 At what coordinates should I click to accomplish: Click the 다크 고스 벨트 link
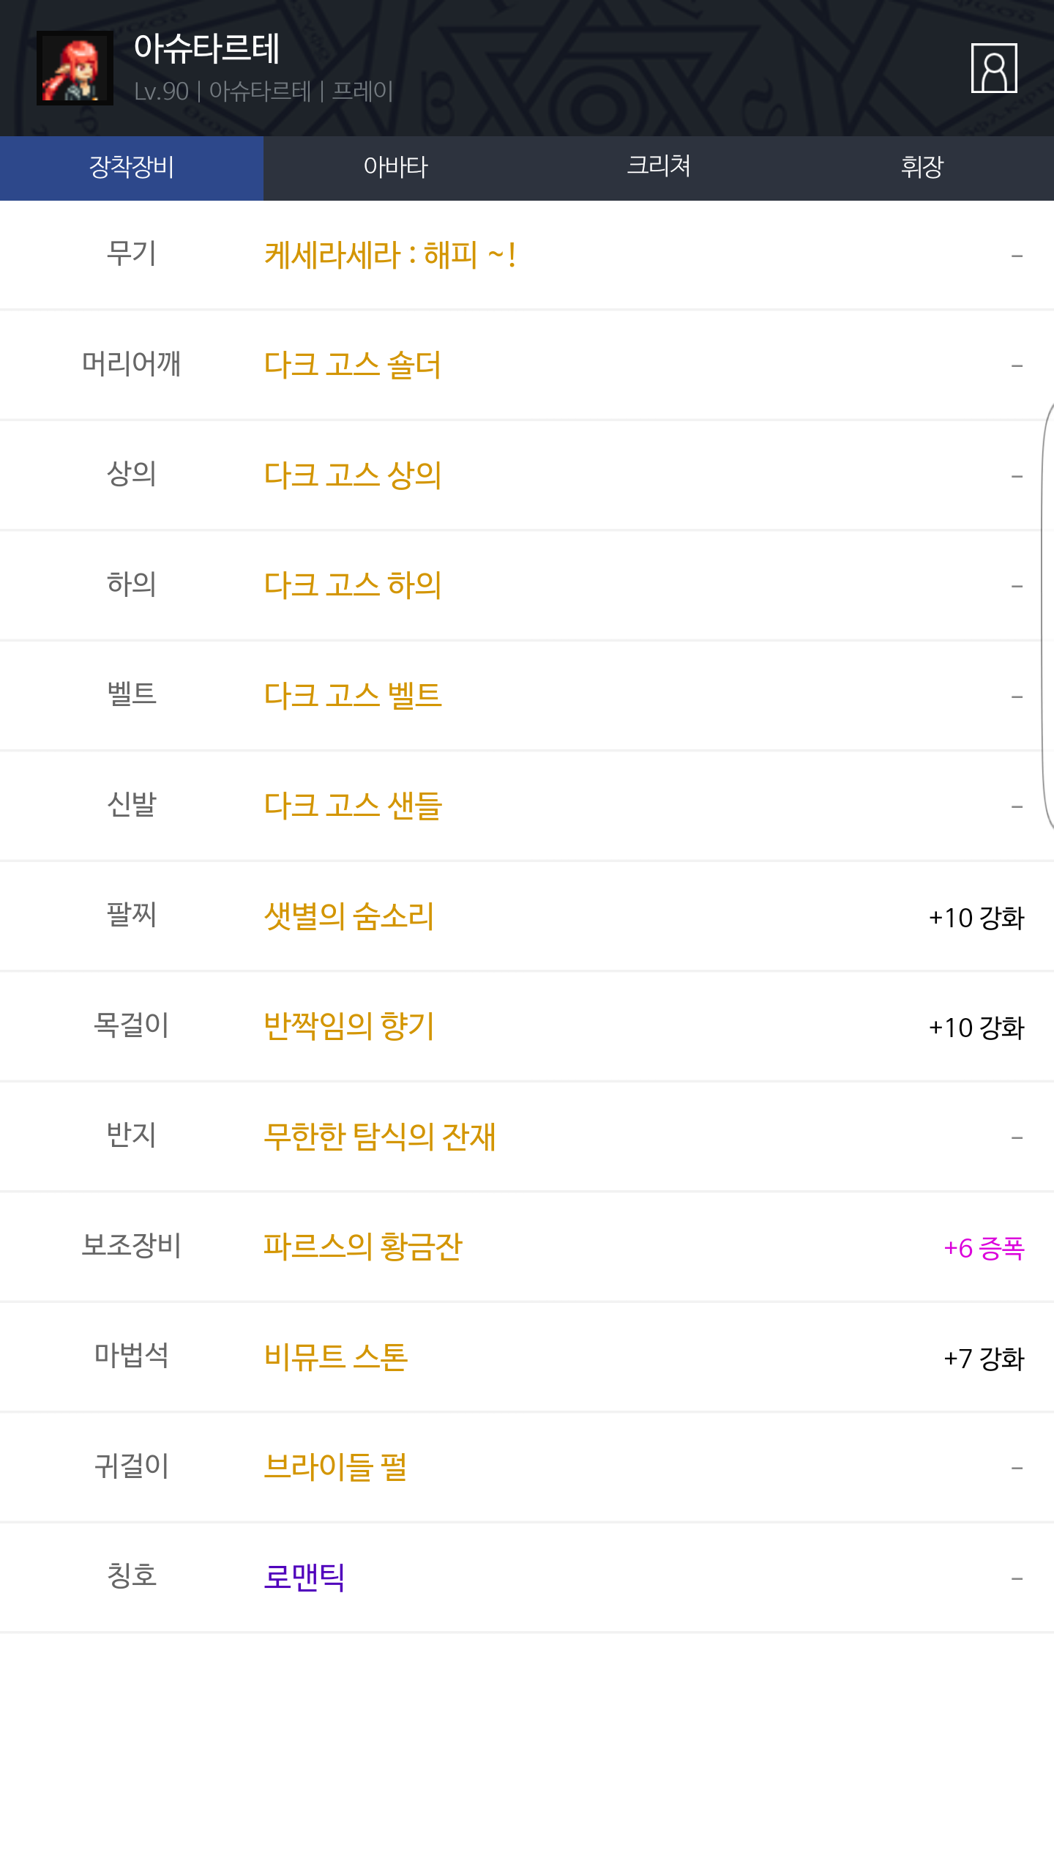(352, 695)
